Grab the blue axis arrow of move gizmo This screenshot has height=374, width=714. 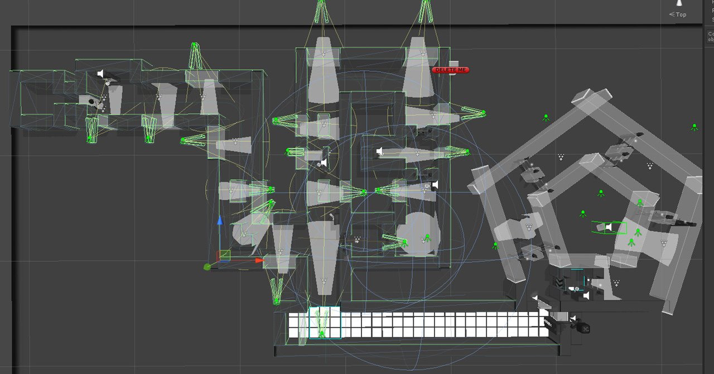pos(220,222)
